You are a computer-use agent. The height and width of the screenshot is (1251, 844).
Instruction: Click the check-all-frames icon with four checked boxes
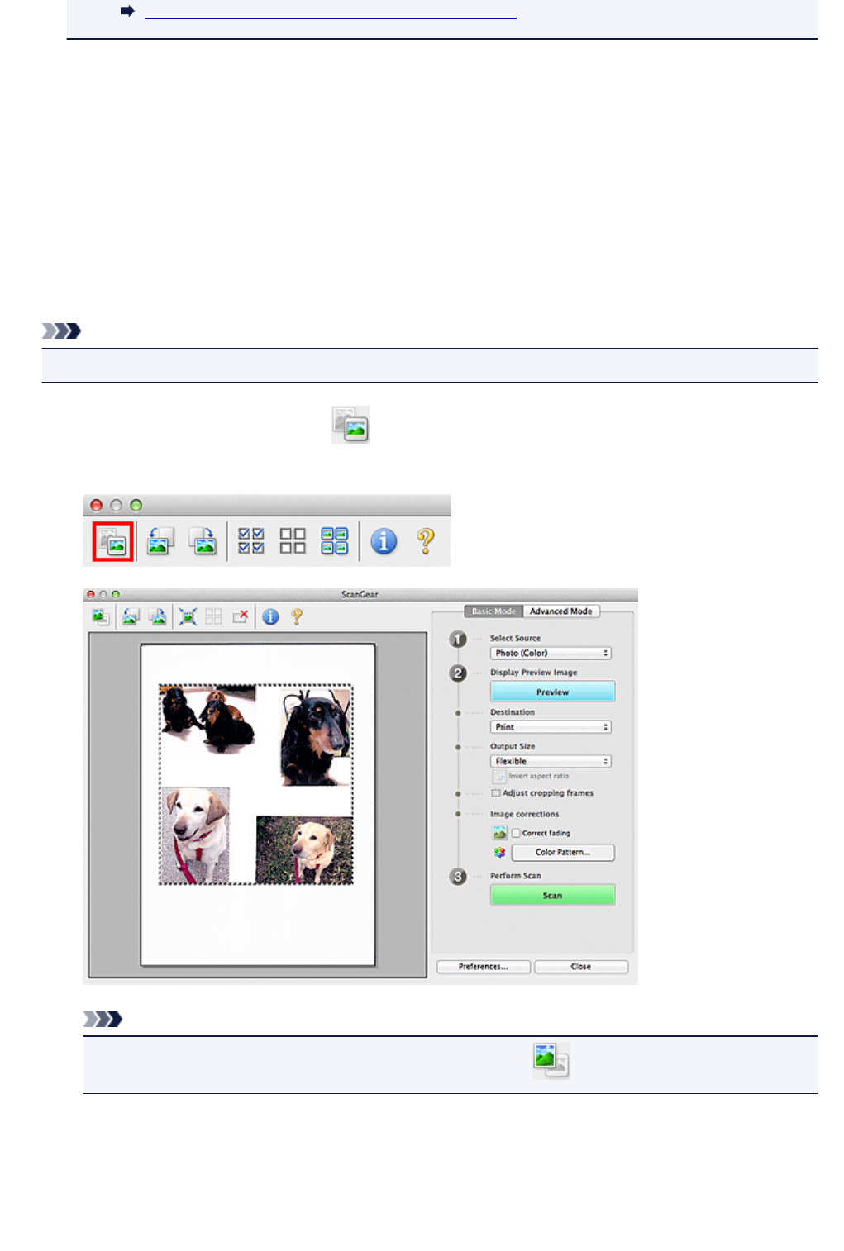(x=251, y=541)
